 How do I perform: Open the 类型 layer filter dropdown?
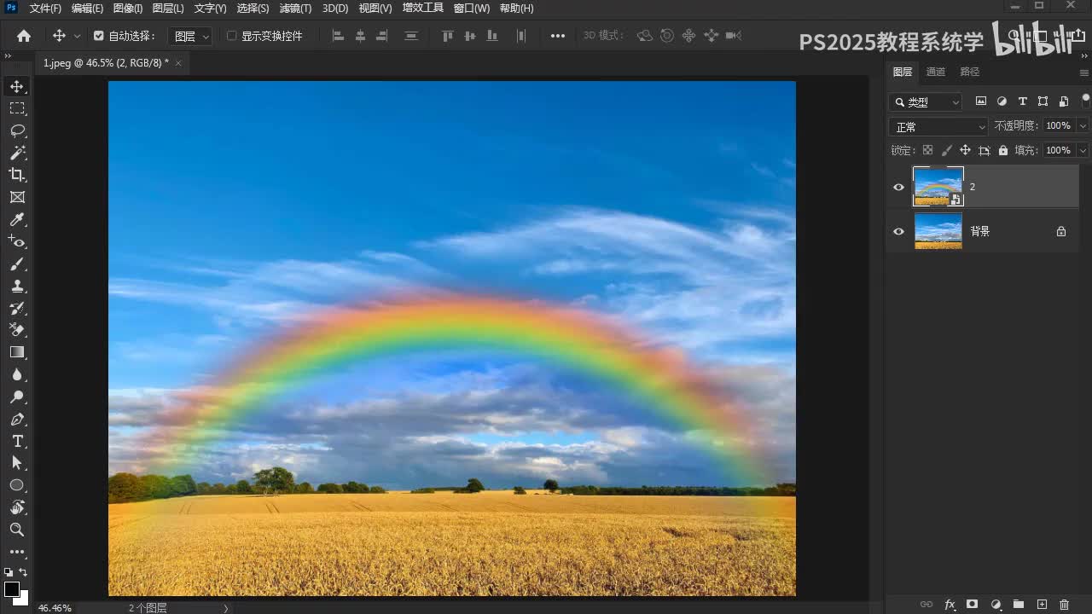(x=925, y=101)
